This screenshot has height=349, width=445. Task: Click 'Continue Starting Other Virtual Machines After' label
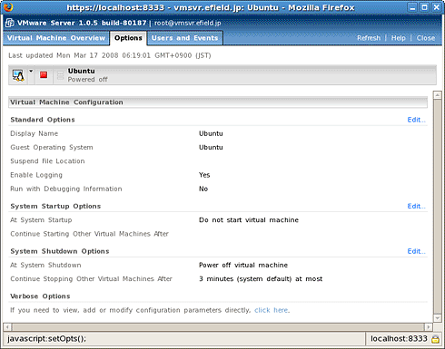pos(89,234)
